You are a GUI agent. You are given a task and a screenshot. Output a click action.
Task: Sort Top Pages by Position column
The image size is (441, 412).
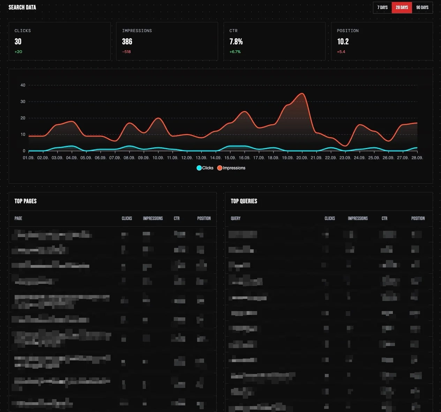pyautogui.click(x=204, y=218)
